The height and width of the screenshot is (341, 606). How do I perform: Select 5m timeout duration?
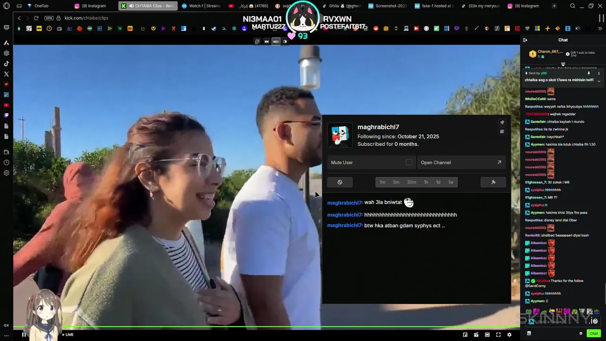396,182
